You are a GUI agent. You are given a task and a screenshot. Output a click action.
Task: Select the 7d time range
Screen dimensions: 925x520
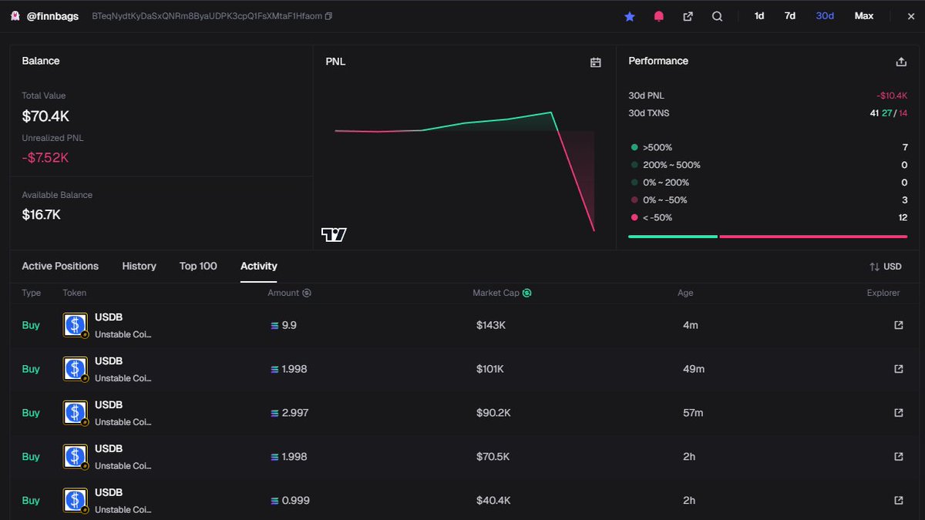click(x=790, y=16)
